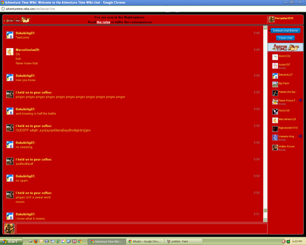Launch Firefox from quick launch bar
This screenshot has width=306, height=245.
point(36,241)
